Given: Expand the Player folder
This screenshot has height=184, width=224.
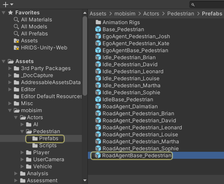Looking at the screenshot, I should 22,152.
